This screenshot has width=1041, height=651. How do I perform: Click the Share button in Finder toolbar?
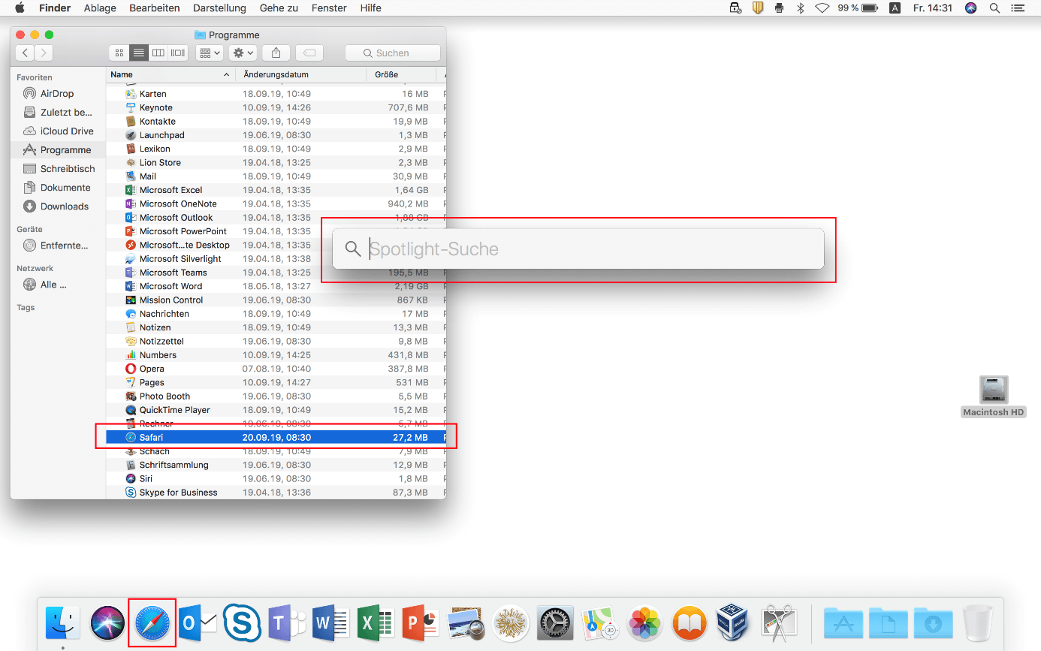tap(276, 53)
